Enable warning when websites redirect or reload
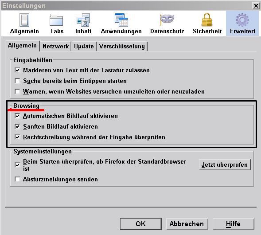This screenshot has height=235, width=261. (17, 92)
